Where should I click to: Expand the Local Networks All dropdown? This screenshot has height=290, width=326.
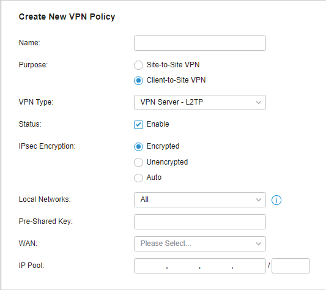point(200,199)
